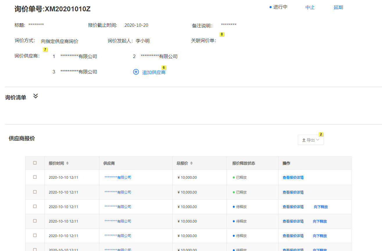
Task: Open supplier link in the fourth quote row
Action: [x=118, y=221]
